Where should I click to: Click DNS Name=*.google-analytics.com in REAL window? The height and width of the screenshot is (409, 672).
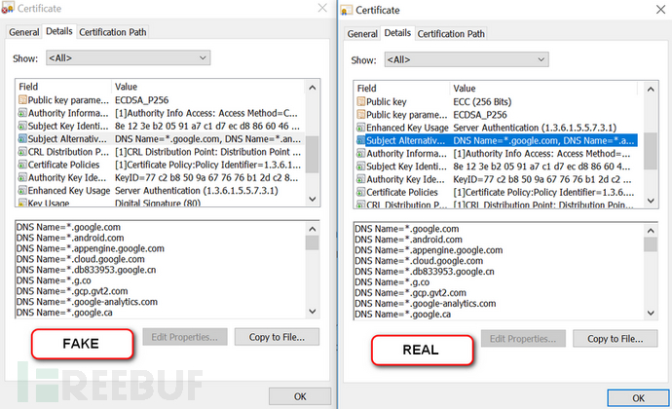coord(426,304)
